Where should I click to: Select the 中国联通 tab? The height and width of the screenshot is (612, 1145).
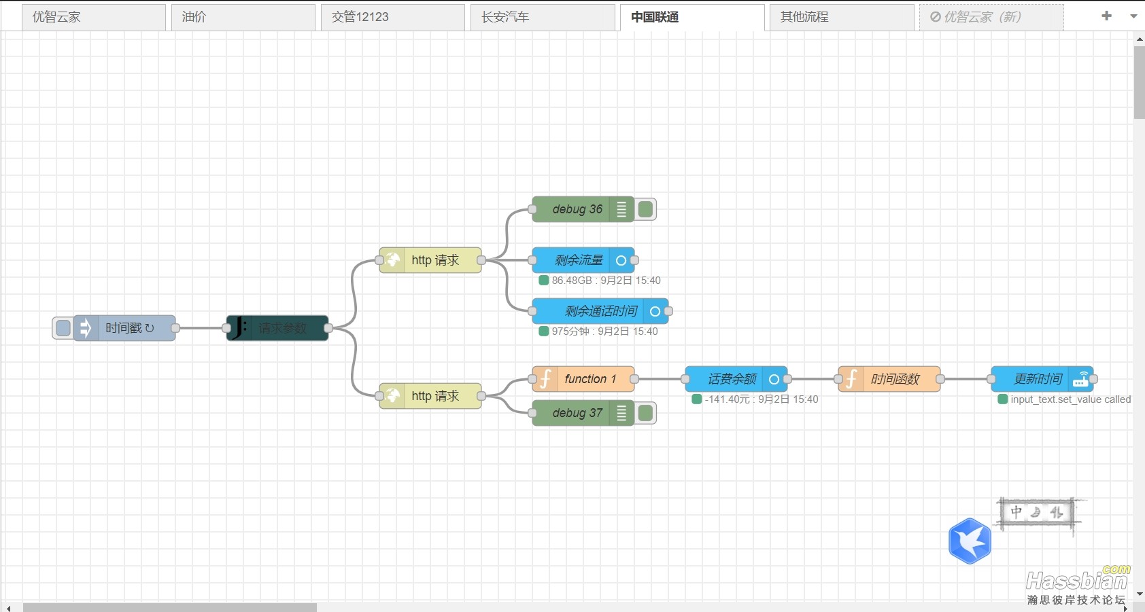point(692,17)
